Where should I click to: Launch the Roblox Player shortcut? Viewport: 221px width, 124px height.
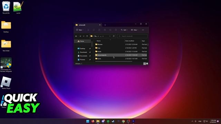[x=6, y=83]
